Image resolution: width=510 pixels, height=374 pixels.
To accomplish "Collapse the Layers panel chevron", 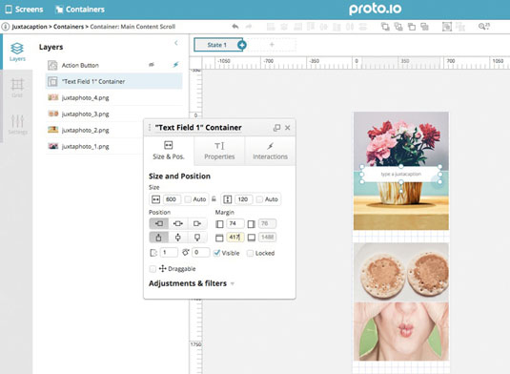I will tap(176, 43).
